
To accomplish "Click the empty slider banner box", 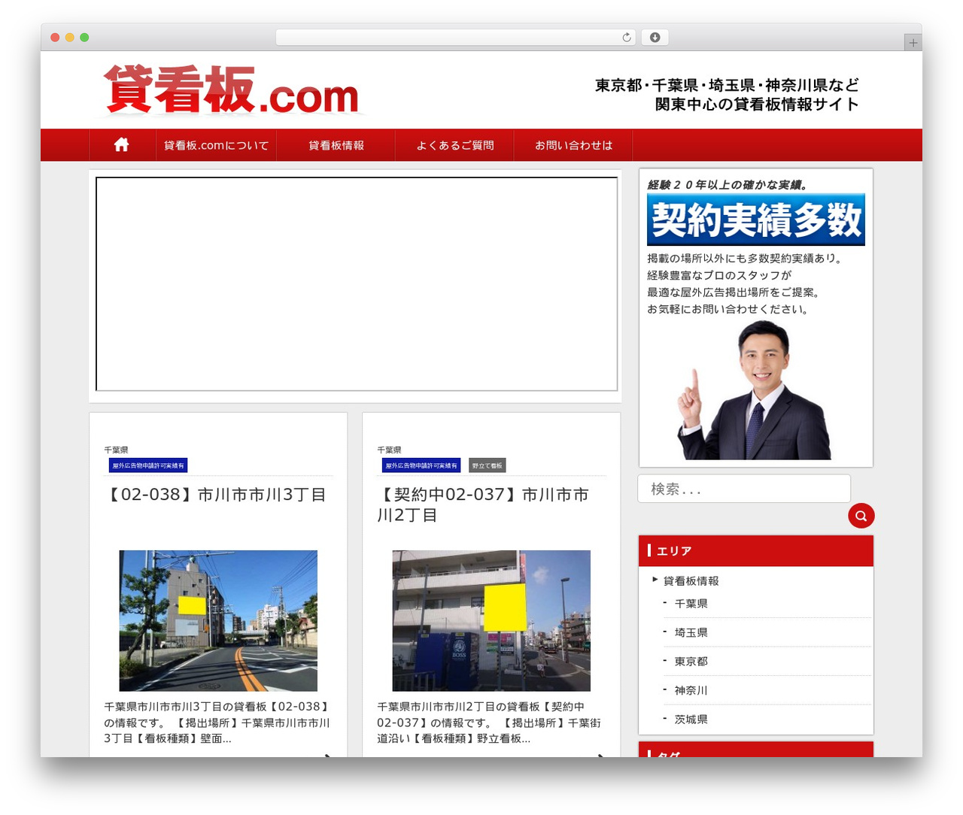I will click(357, 284).
